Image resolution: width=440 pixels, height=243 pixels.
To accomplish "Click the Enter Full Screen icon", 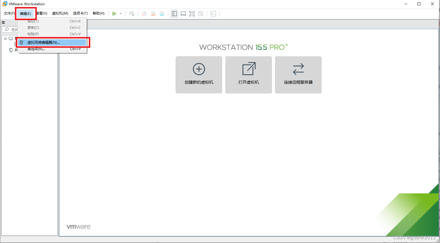I will pos(192,13).
